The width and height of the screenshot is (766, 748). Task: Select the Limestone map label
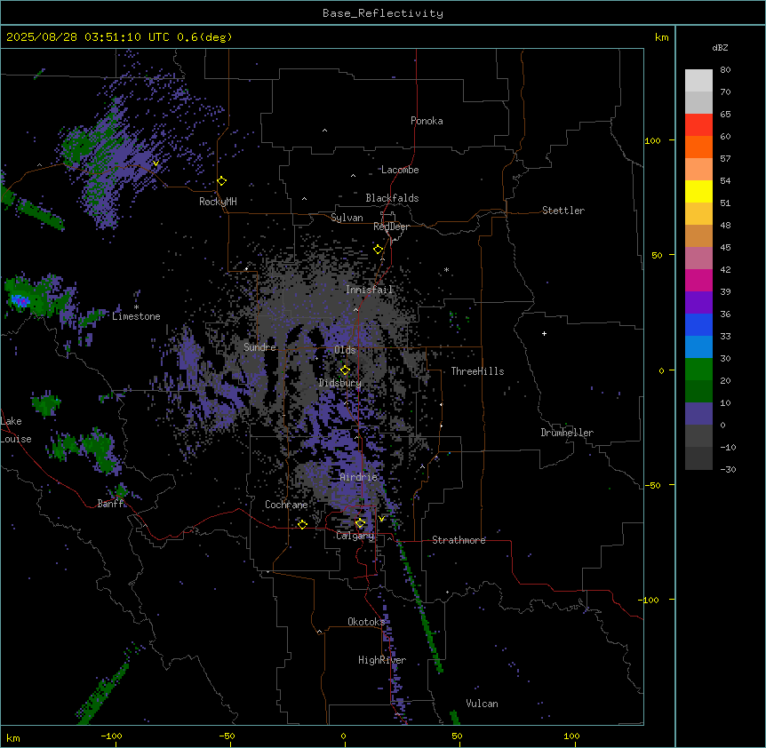click(136, 316)
